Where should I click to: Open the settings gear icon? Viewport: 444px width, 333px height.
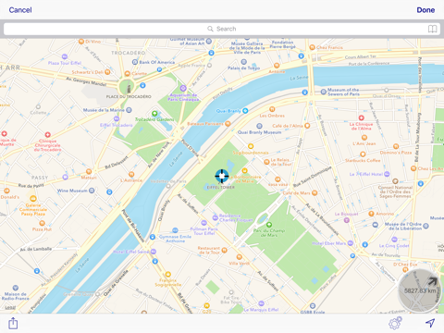click(x=395, y=323)
